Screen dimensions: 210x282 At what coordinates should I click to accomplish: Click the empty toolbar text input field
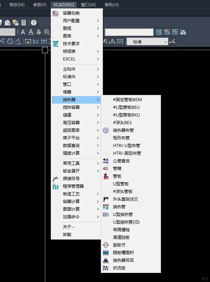pos(129,32)
